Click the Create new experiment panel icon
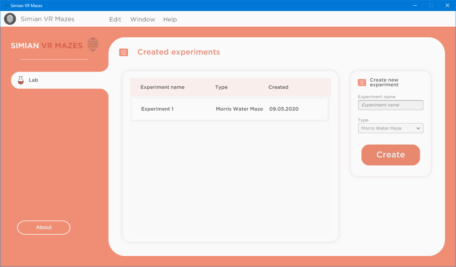Viewport: 456px width, 267px height. 362,82
